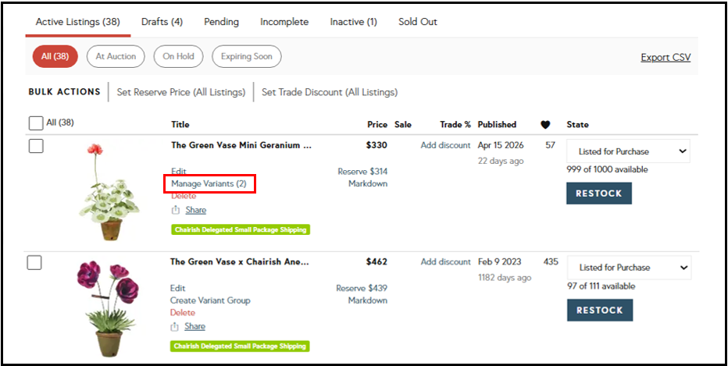
Task: Restock the 999 of 1000 available listing
Action: point(599,194)
